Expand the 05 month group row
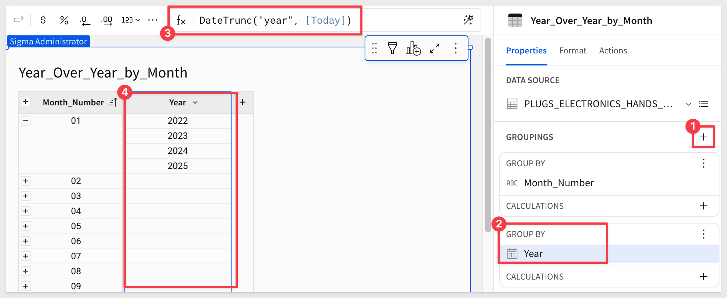The height and width of the screenshot is (298, 727). [x=26, y=226]
